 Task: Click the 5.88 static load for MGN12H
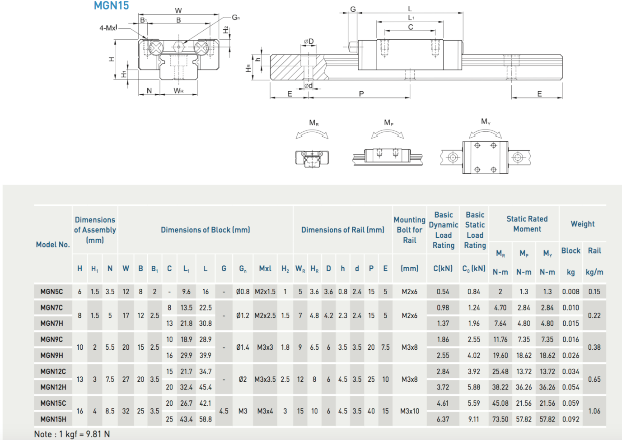click(x=474, y=387)
